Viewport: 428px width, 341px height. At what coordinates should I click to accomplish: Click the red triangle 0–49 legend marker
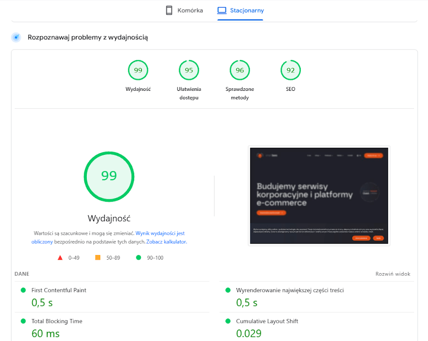tap(60, 258)
